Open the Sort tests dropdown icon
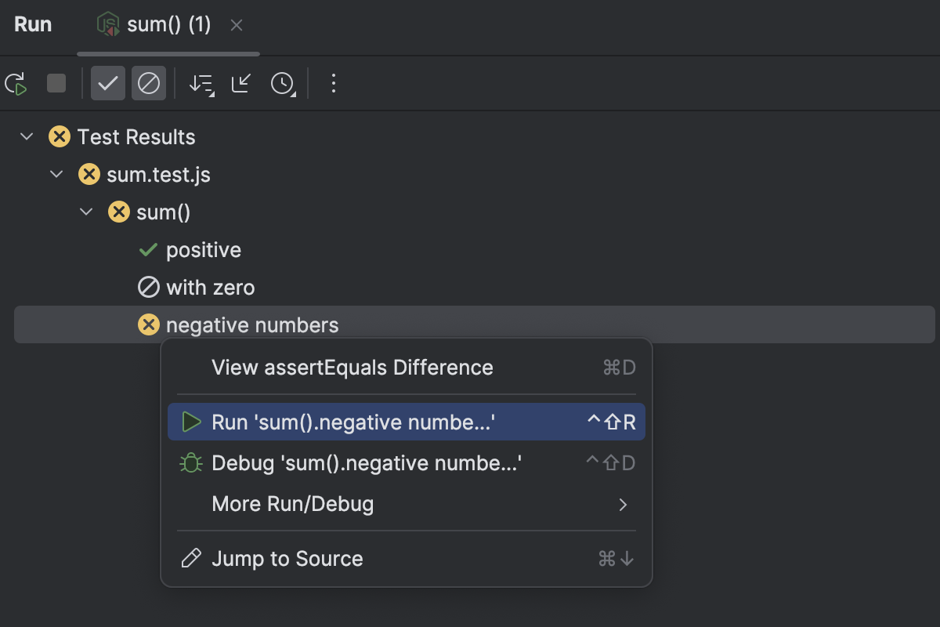This screenshot has height=627, width=940. (x=201, y=84)
